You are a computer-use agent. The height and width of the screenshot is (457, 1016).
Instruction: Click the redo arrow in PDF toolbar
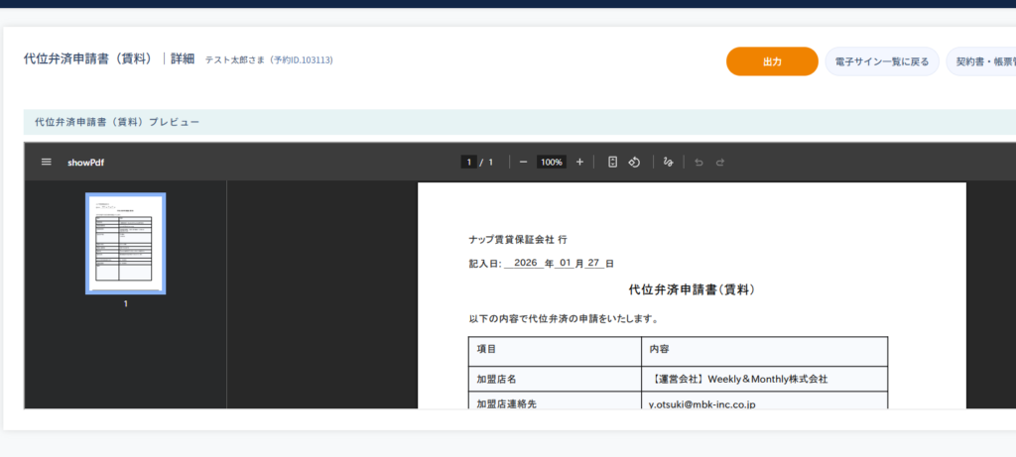(x=720, y=162)
